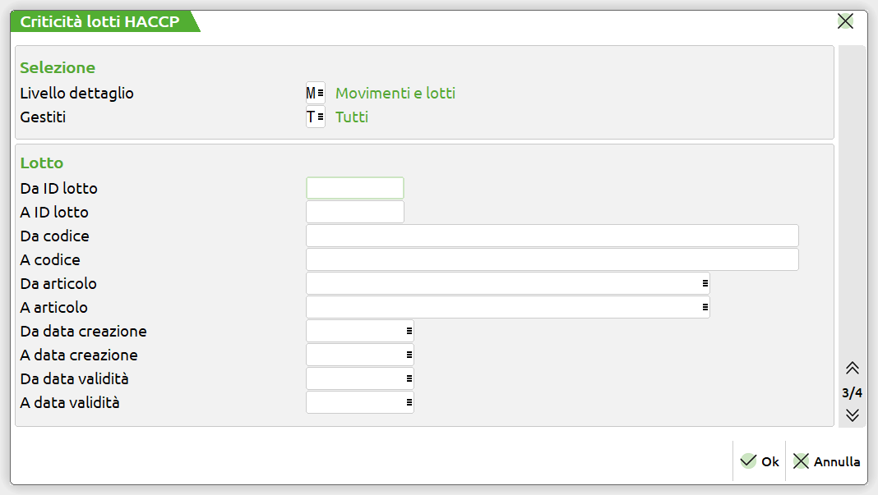The width and height of the screenshot is (878, 495).
Task: Click the Annulla cross icon
Action: pyautogui.click(x=801, y=461)
